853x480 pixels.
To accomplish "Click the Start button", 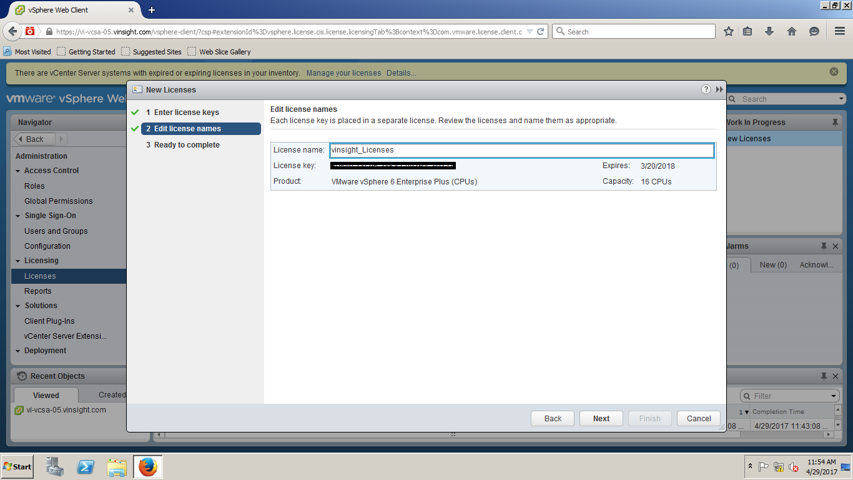I will (17, 467).
